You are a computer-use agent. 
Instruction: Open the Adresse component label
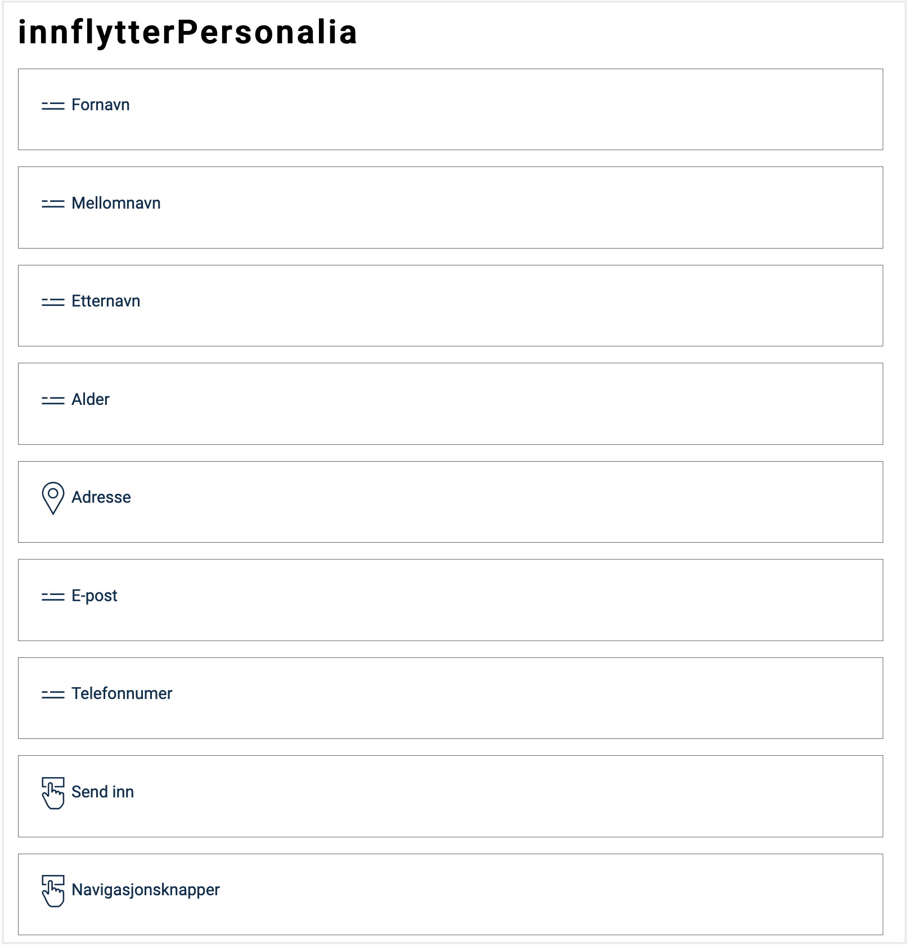[101, 497]
